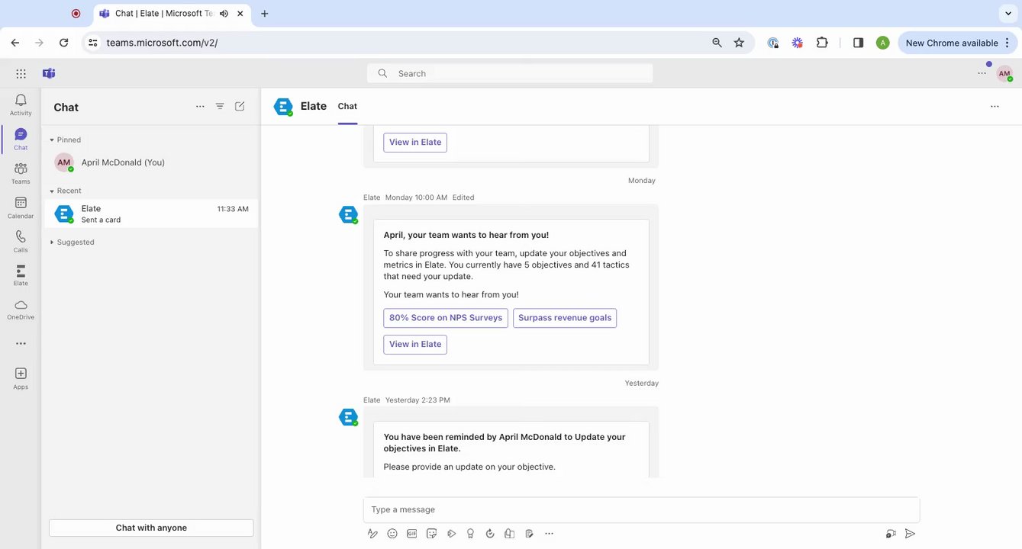Open Chrome tab search dropdown

coord(1007,14)
